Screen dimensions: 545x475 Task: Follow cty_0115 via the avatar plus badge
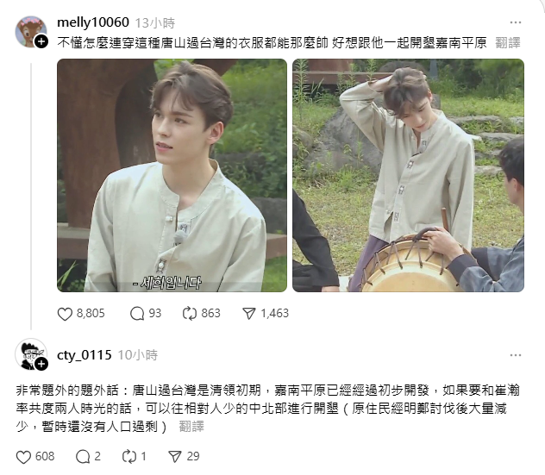point(41,364)
